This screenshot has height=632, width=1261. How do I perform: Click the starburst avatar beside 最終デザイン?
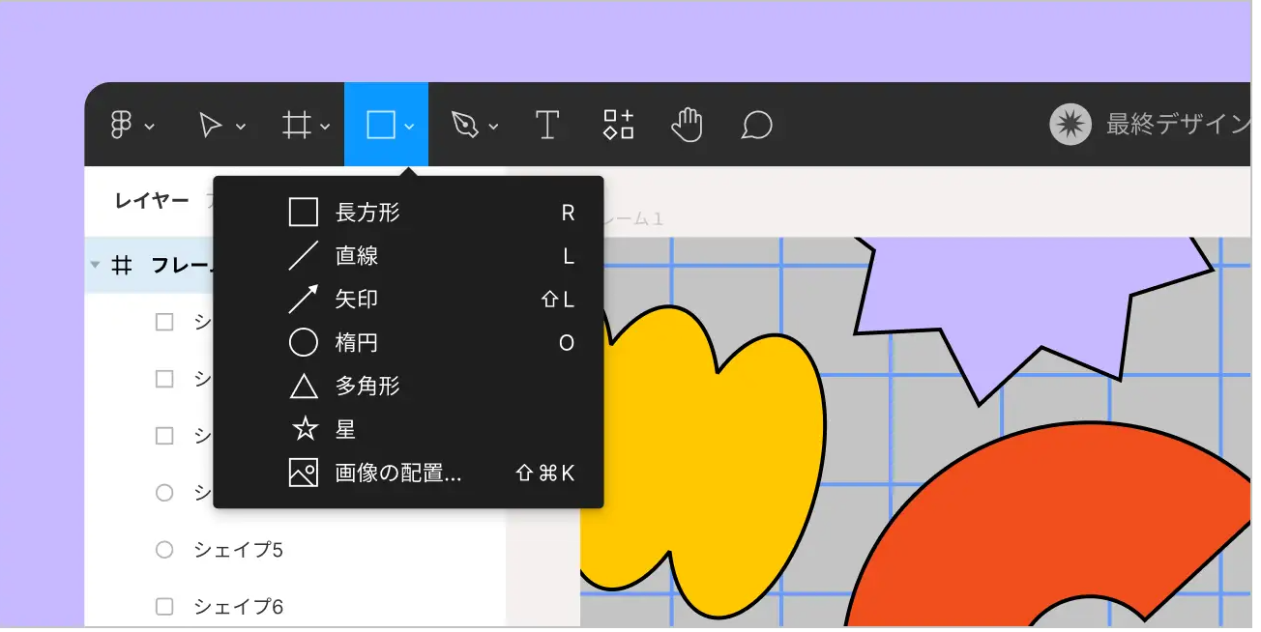1070,125
